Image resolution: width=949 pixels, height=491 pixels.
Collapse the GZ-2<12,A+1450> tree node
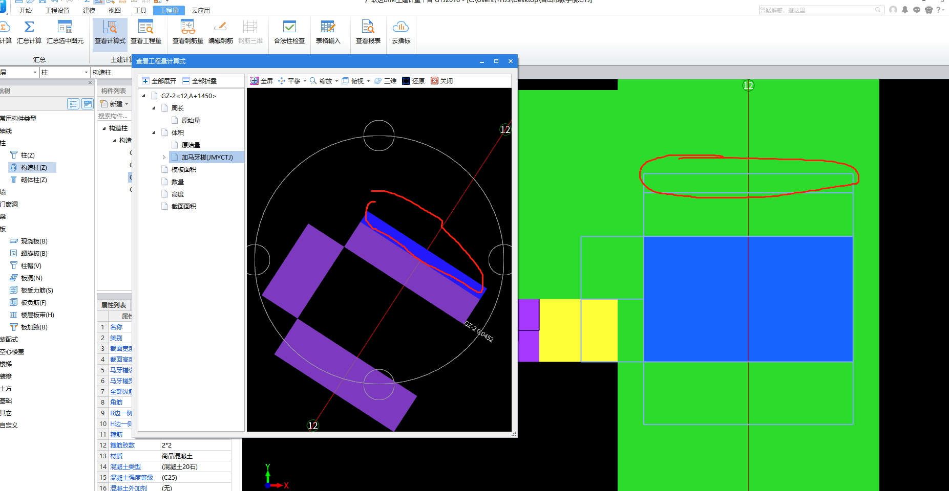[143, 96]
